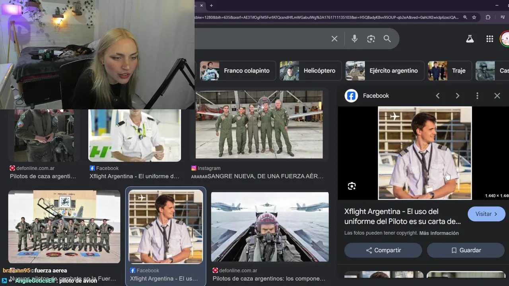
Task: Select the Helicóptero filter chip
Action: (x=310, y=71)
